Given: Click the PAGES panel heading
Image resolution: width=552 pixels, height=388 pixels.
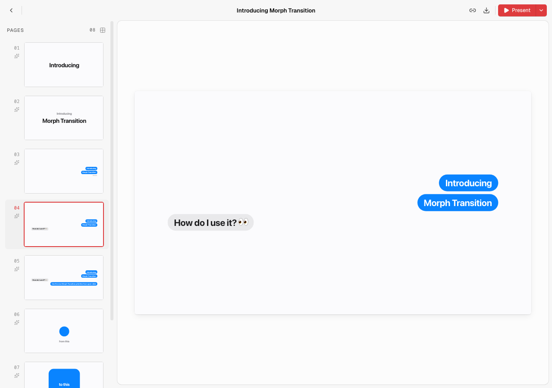Looking at the screenshot, I should (16, 30).
